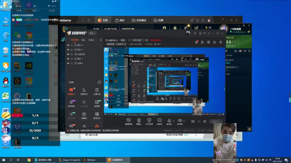Open the layout panel icon beside the bell
Image resolution: width=291 pixels, height=163 pixels.
208,42
